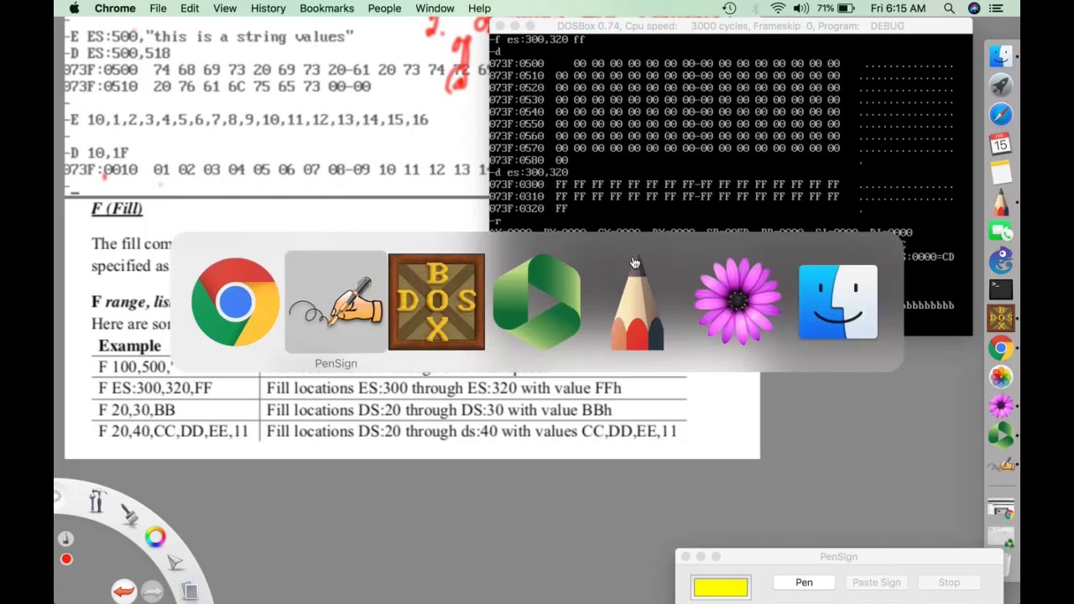Select the purple flower app in switcher
Screen dimensions: 1074x604
point(738,302)
